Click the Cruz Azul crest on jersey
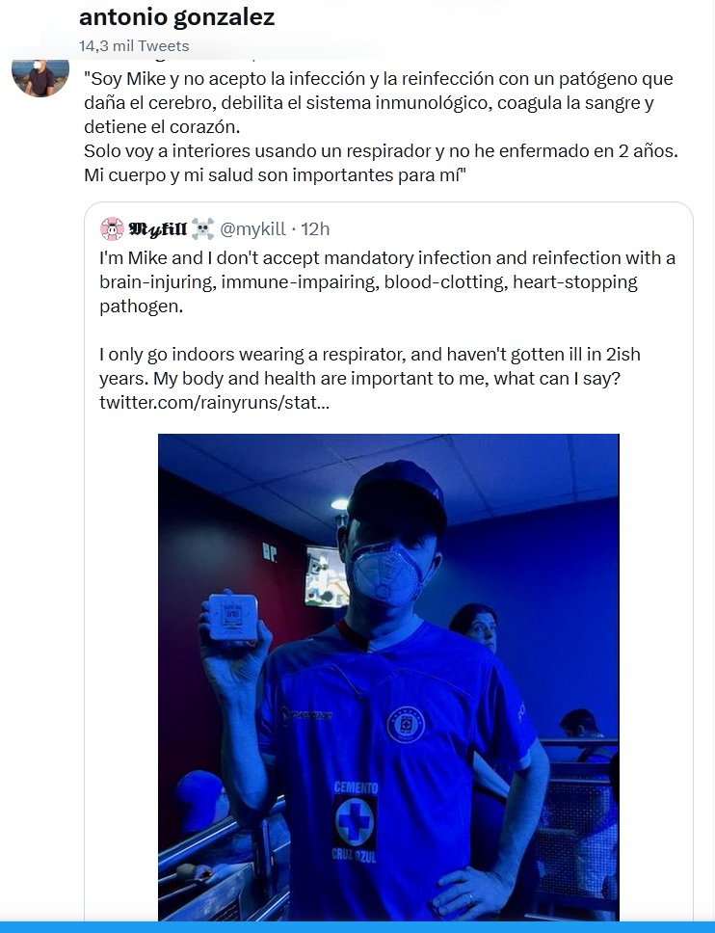This screenshot has width=715, height=933. [x=406, y=725]
